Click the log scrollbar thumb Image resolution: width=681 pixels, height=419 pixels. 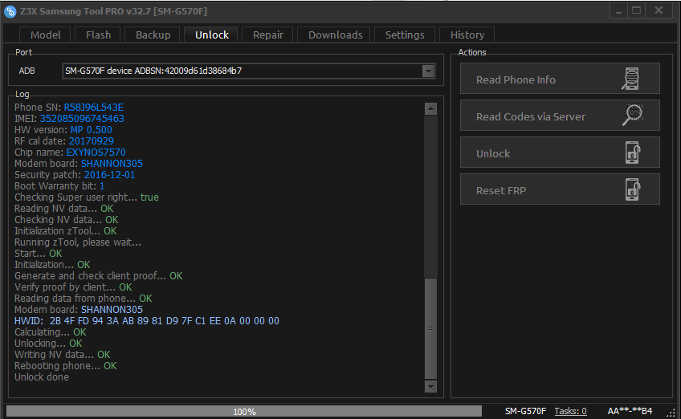click(x=430, y=328)
